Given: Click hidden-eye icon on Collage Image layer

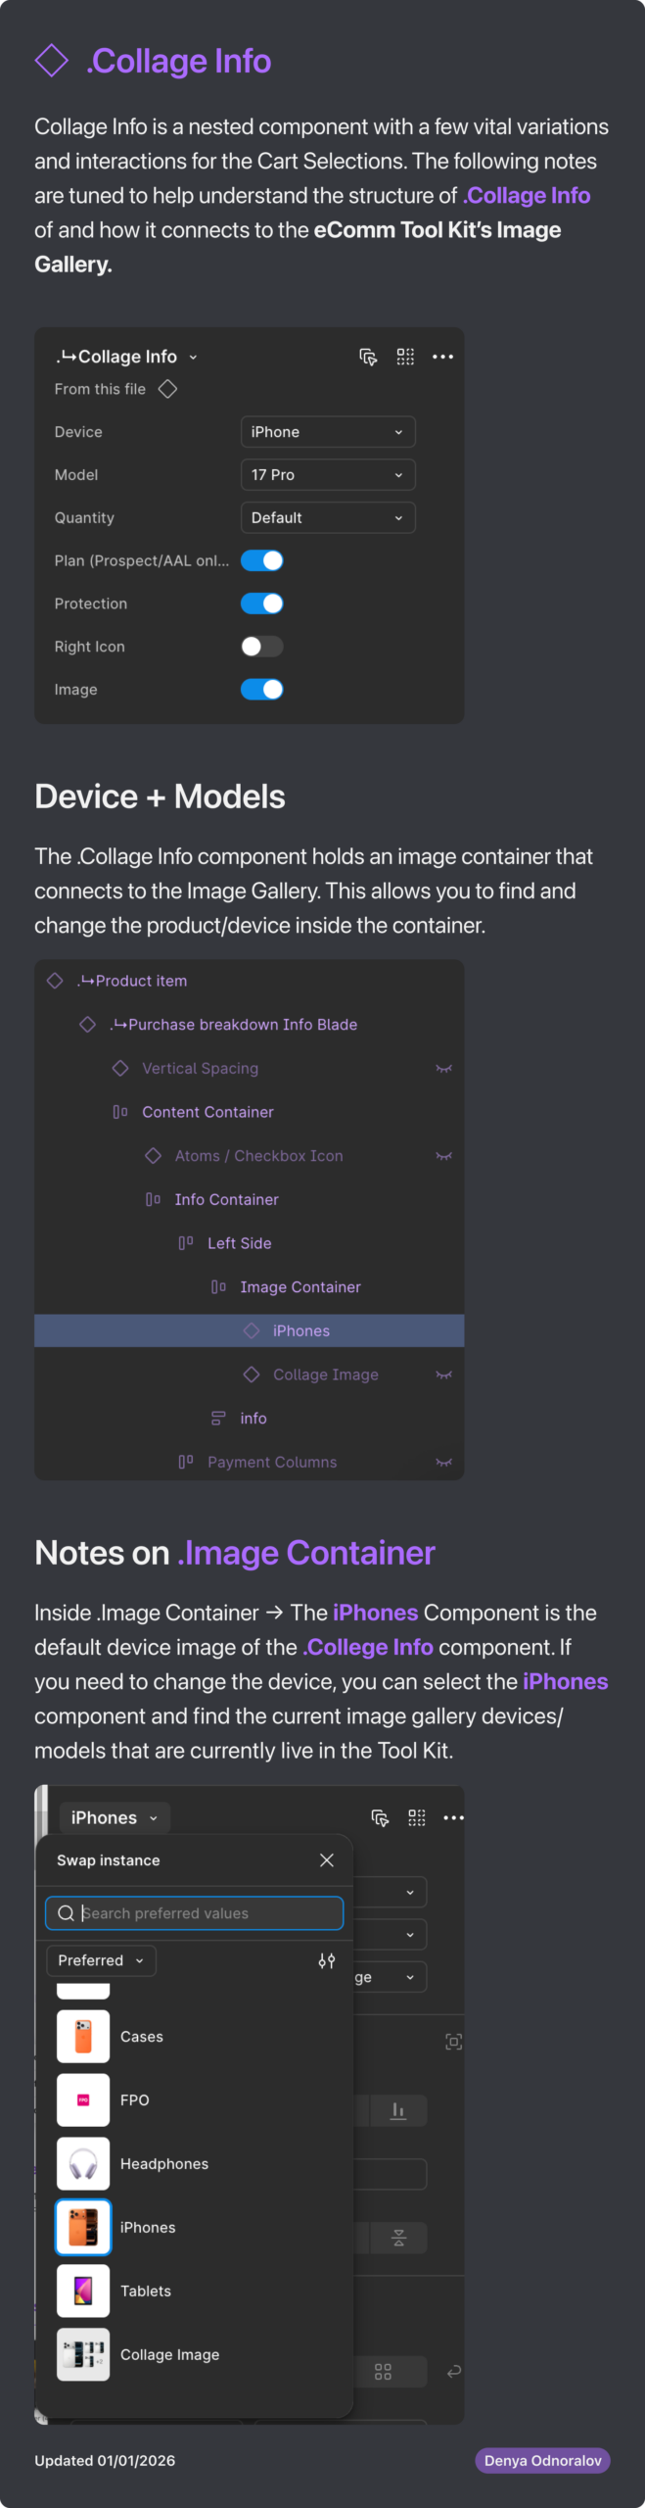Looking at the screenshot, I should (443, 1375).
